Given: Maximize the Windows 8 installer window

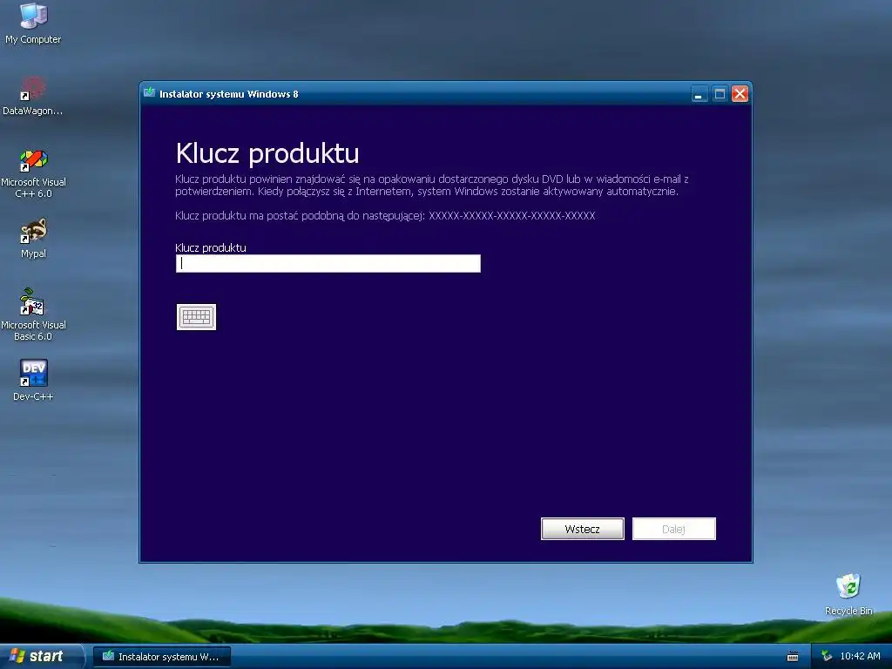Looking at the screenshot, I should click(720, 94).
